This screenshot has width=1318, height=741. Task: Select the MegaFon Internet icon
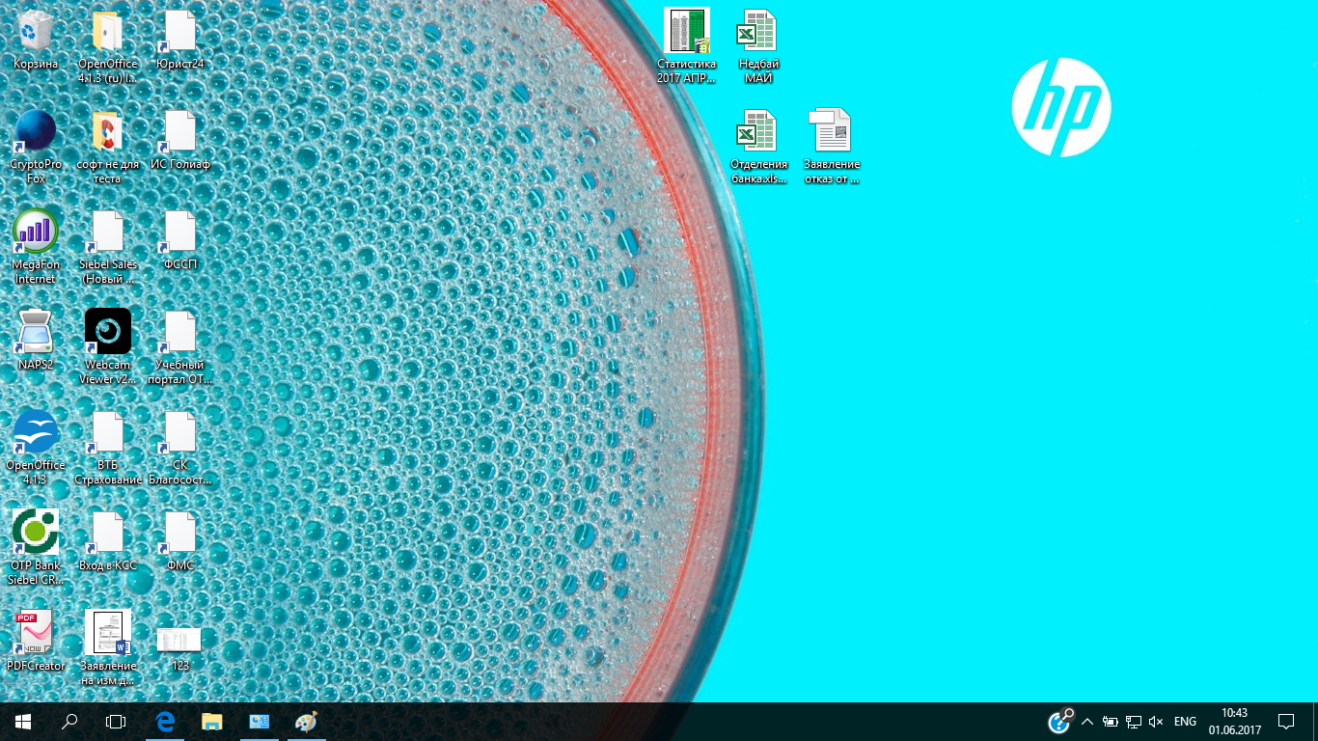[x=36, y=233]
